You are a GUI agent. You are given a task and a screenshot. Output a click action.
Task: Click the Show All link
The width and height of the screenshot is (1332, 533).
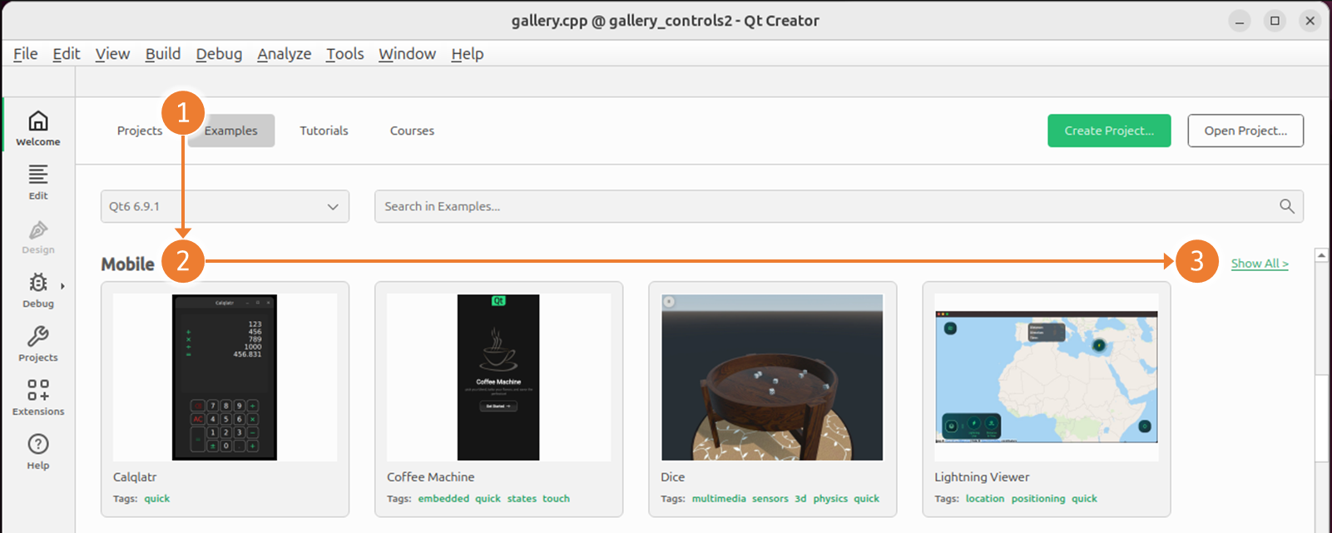[x=1260, y=264]
